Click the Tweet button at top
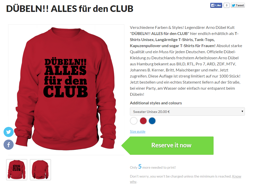The width and height of the screenshot is (254, 193). pyautogui.click(x=238, y=5)
